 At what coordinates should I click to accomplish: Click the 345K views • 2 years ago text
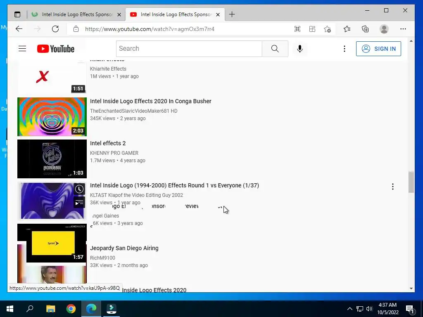click(x=118, y=118)
